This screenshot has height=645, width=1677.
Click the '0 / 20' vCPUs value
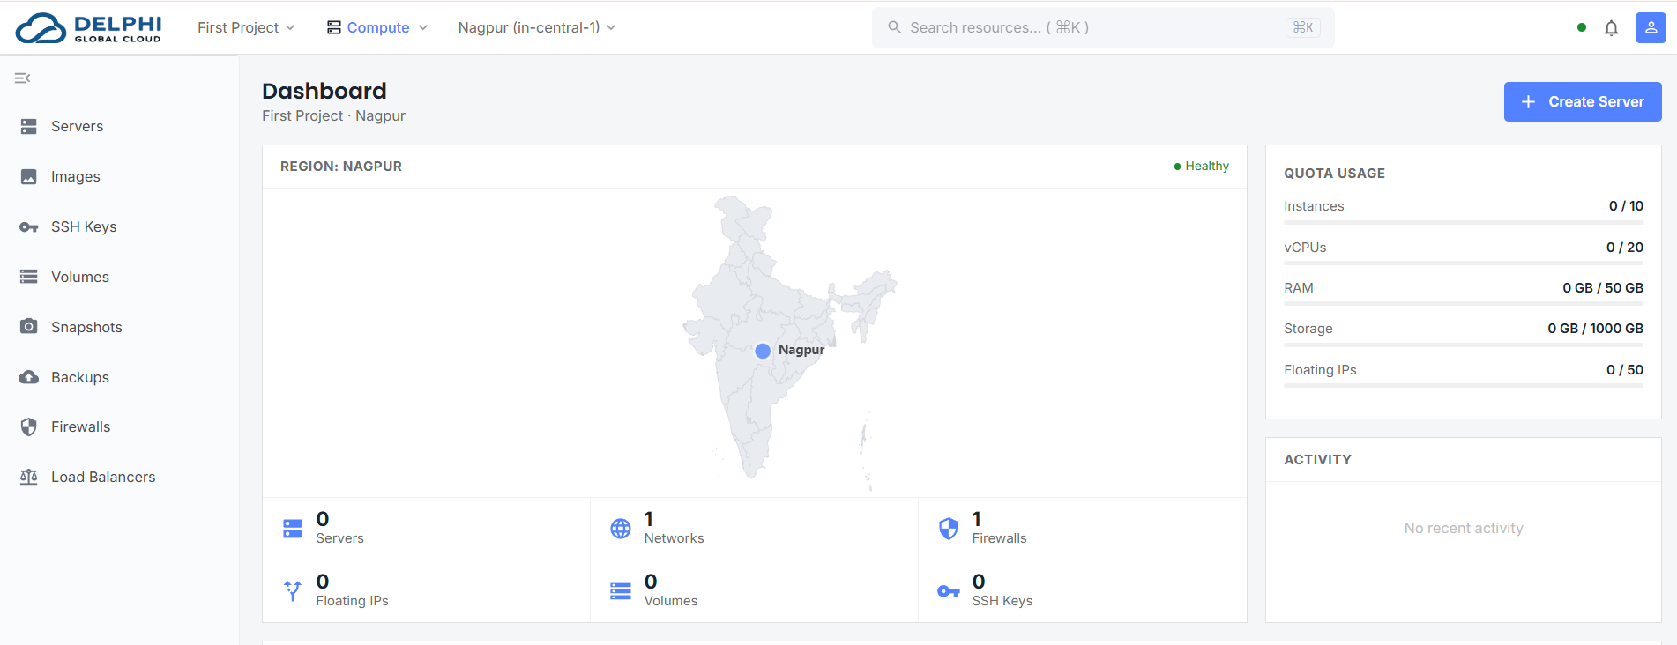coord(1624,248)
